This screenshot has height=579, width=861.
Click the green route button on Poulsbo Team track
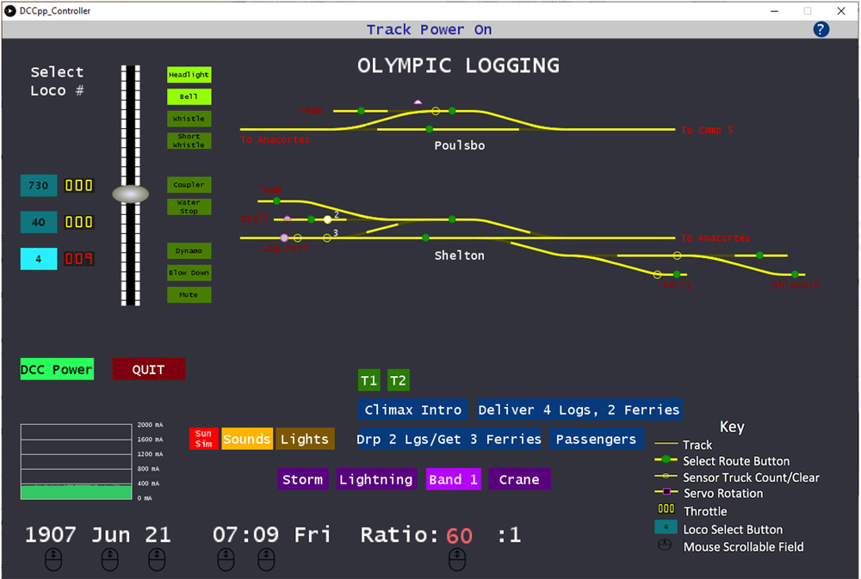(x=361, y=110)
